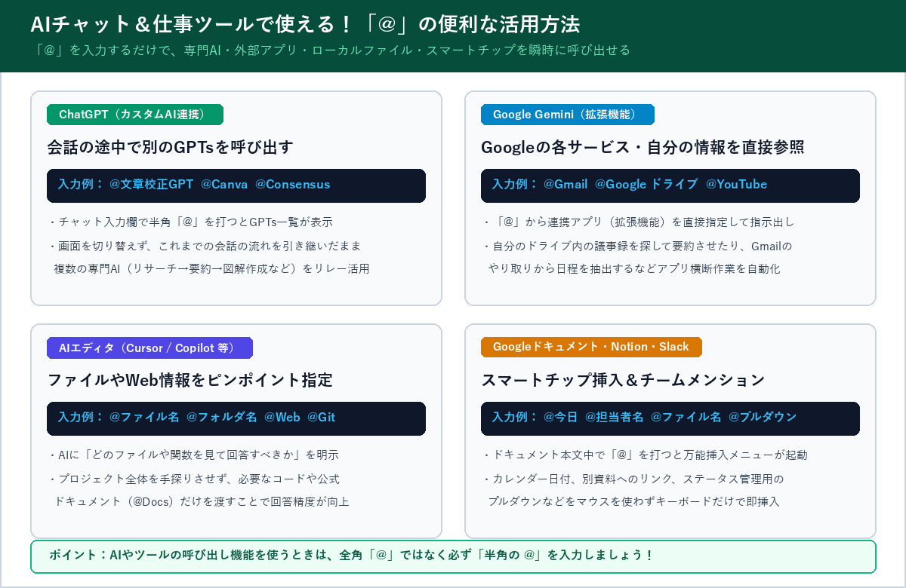Click bullet AIに「どのファイルや関数を見て回答すべきか」を明示
906x588 pixels.
pos(193,455)
